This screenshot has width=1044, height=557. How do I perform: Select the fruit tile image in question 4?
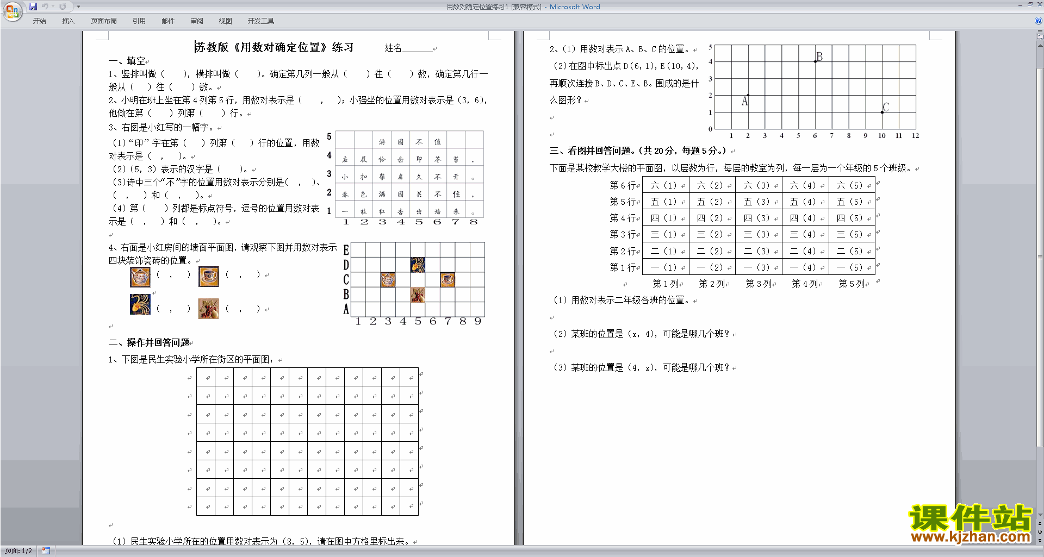tap(209, 309)
